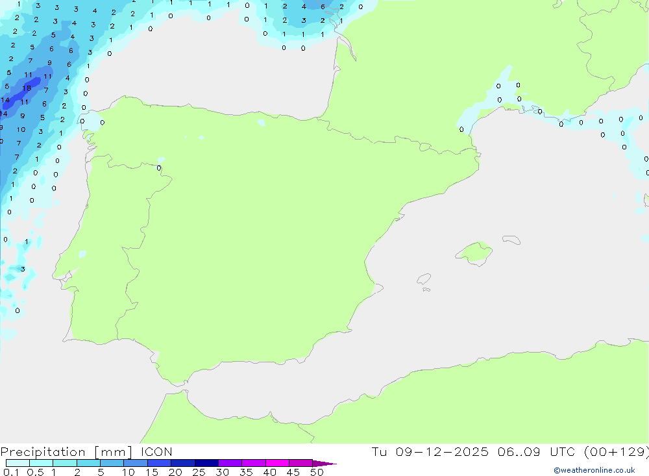This screenshot has height=476, width=649.
Task: Click the lightest cyan 0.1–0.5 legend swatch
Action: tap(18, 463)
